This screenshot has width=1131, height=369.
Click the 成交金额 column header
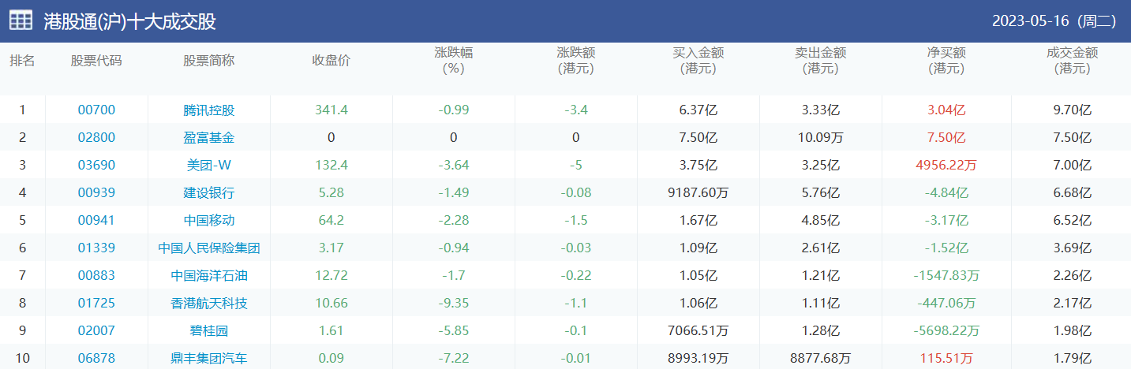1072,61
